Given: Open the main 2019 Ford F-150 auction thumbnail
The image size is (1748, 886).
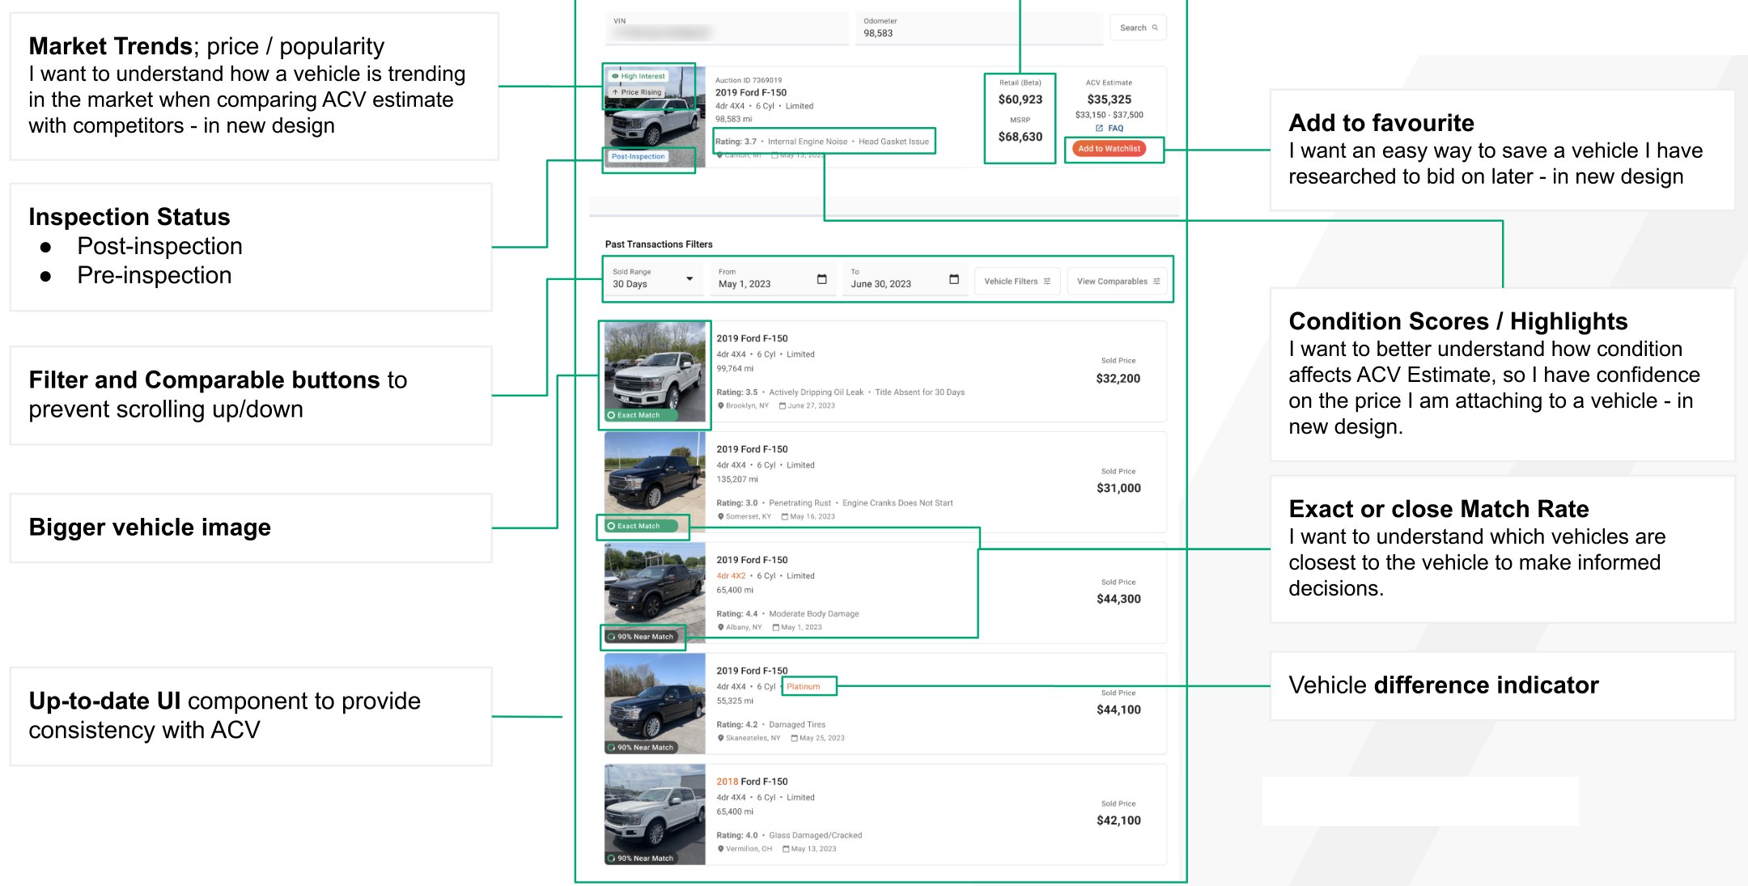Looking at the screenshot, I should tap(655, 117).
